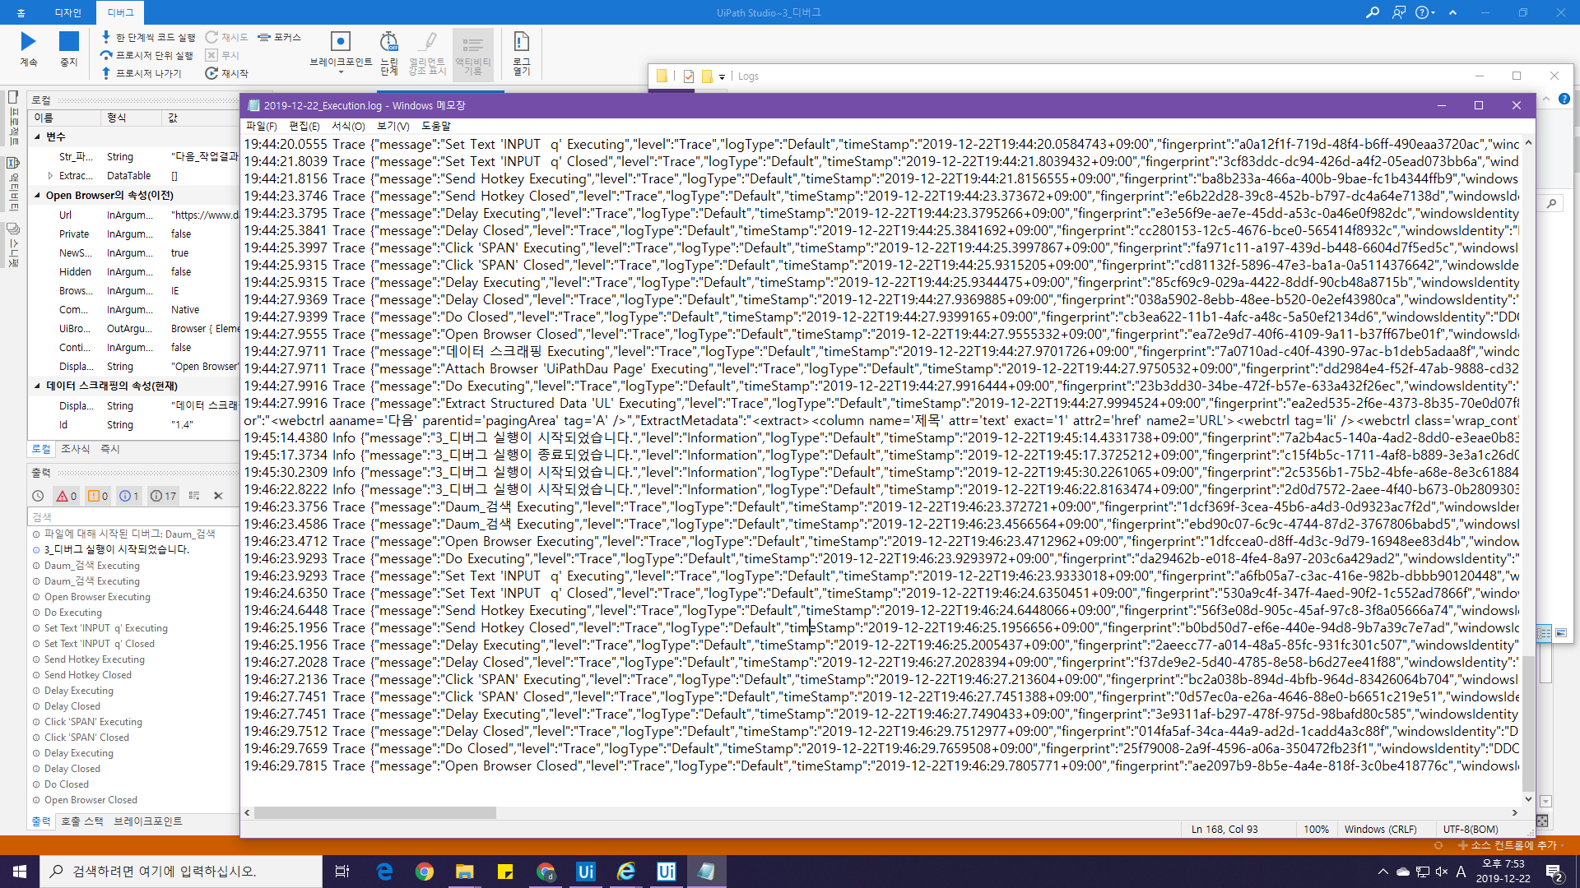Toggle timestamp clock in output panel
The height and width of the screenshot is (888, 1580).
pyautogui.click(x=38, y=496)
